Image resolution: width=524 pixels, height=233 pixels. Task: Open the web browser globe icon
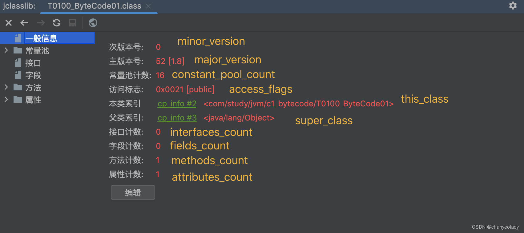click(93, 23)
